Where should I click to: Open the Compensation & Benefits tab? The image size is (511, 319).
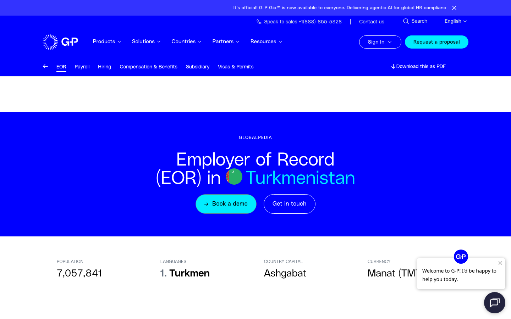click(149, 67)
